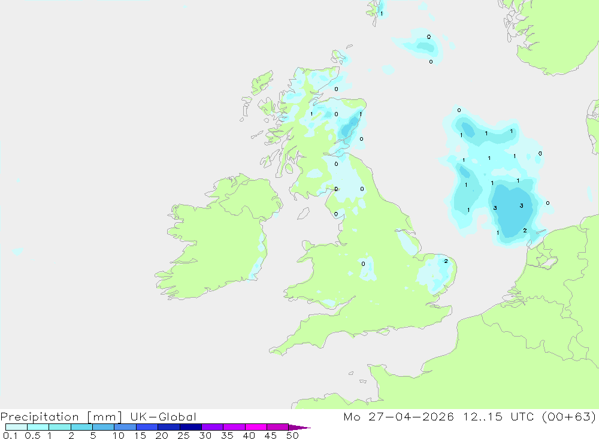The height and width of the screenshot is (439, 599).
Task: Click the 0.5–1 mm legend swatch
Action: [38, 427]
